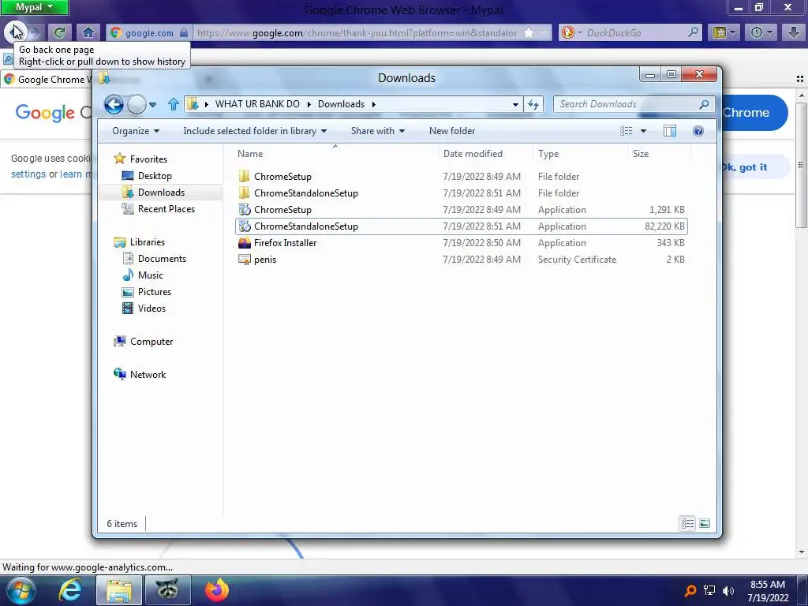The width and height of the screenshot is (808, 606).
Task: Switch to details view in status bar
Action: pyautogui.click(x=687, y=524)
